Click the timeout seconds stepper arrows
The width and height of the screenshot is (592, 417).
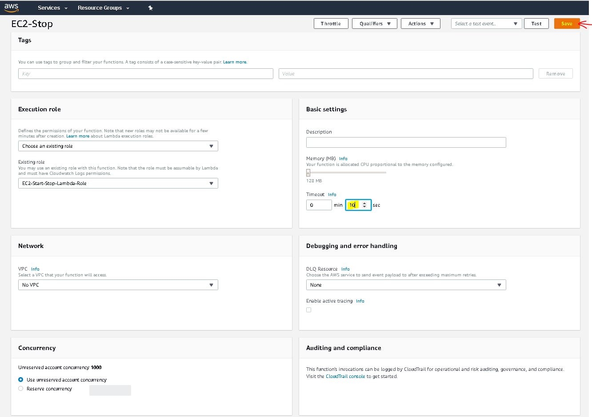click(364, 205)
